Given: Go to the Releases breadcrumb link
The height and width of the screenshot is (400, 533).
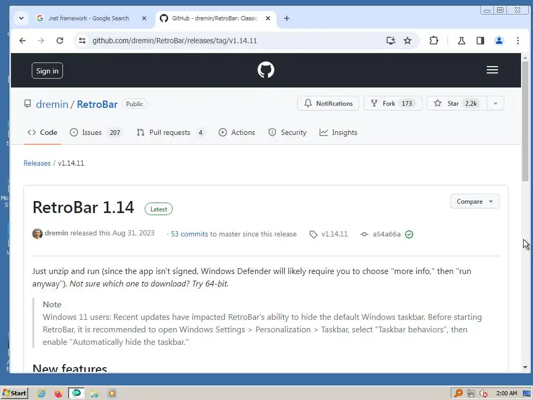Looking at the screenshot, I should click(x=37, y=163).
